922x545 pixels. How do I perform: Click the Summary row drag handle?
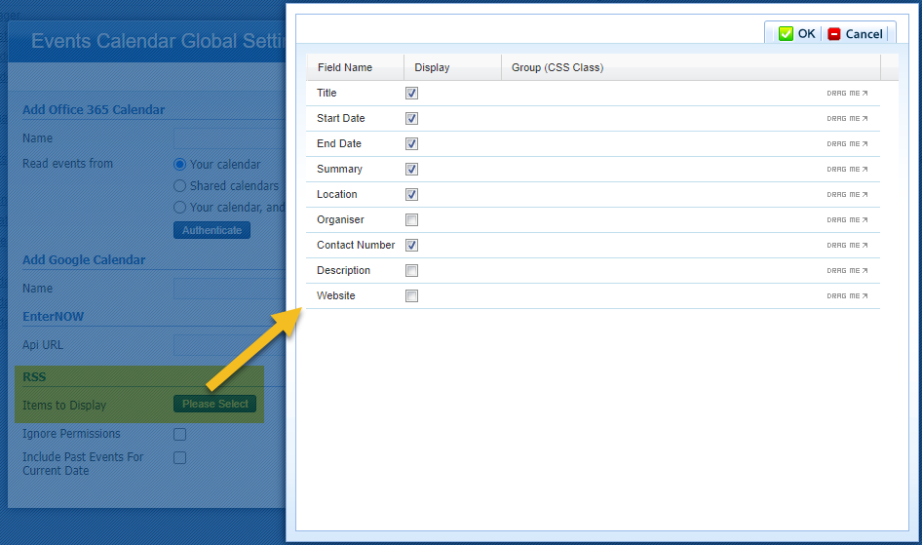tap(847, 169)
